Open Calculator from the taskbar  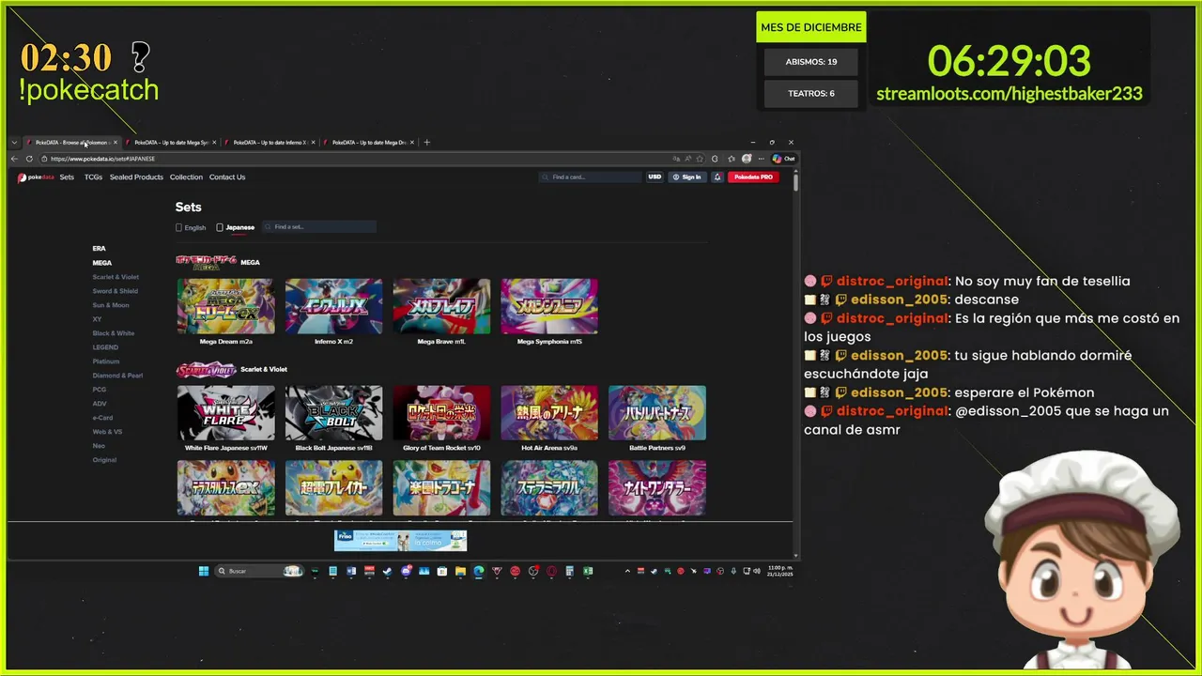coord(569,571)
